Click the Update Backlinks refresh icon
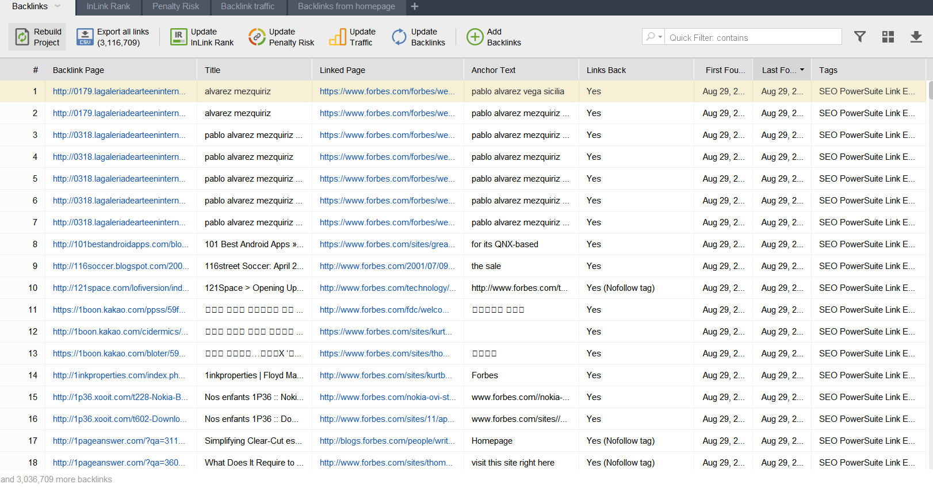This screenshot has width=933, height=488. [399, 37]
